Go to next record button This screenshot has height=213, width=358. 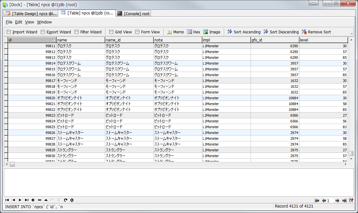point(20,200)
